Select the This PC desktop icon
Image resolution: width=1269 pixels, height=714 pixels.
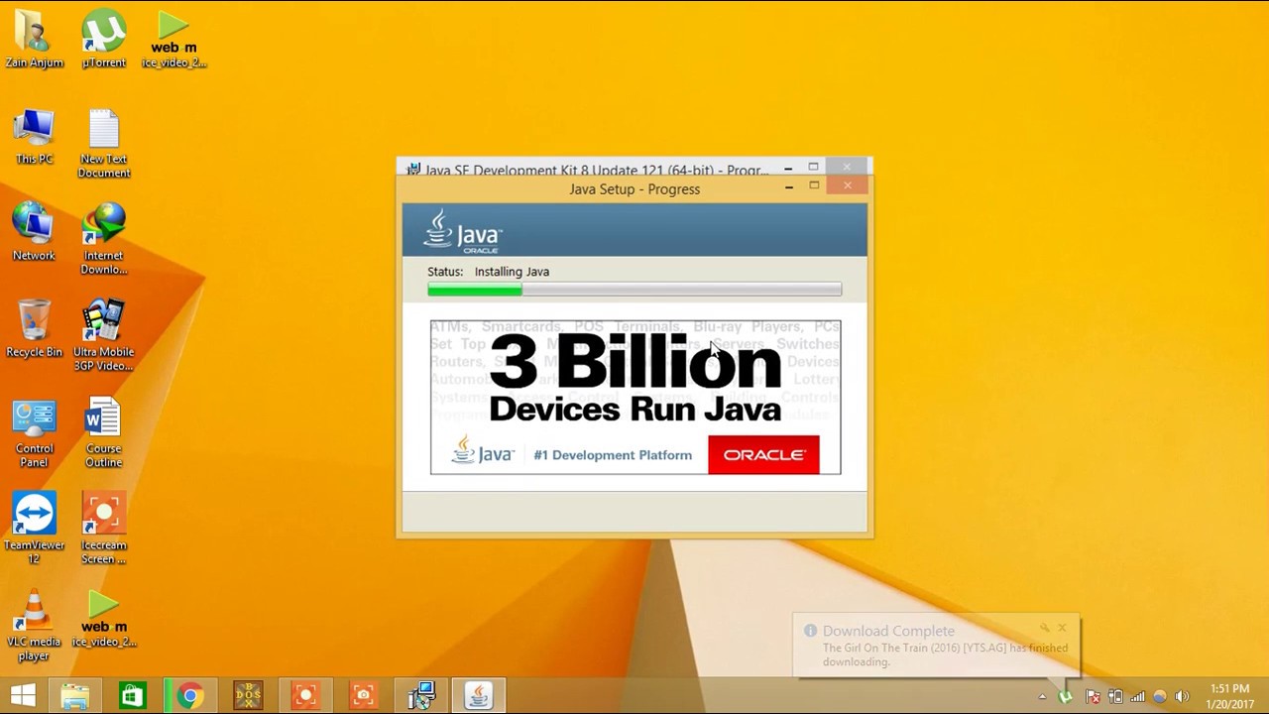point(34,137)
